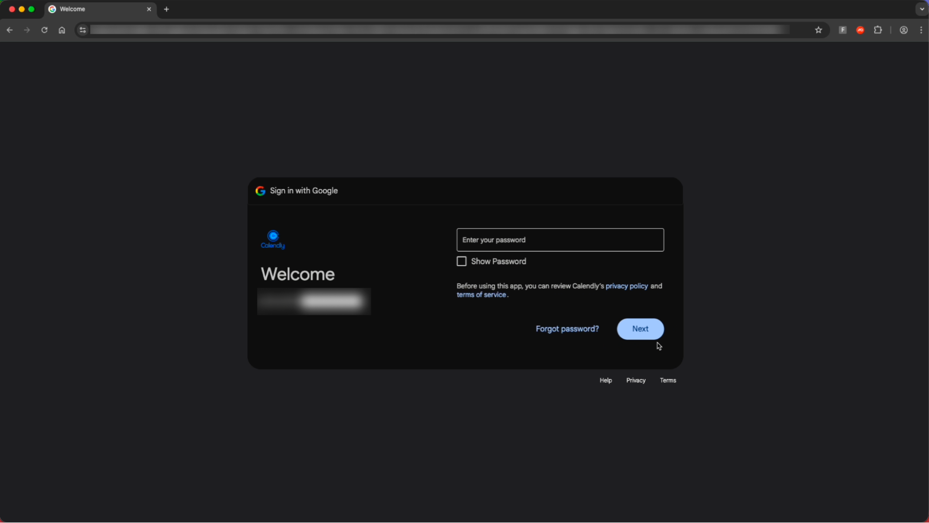
Task: Reload the page using the refresh icon
Action: [x=44, y=30]
